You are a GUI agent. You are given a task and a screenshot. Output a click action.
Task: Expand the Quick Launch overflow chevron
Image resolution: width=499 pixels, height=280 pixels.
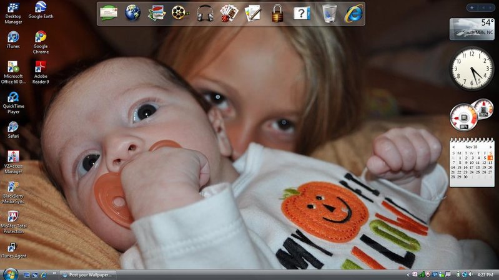[x=54, y=273]
